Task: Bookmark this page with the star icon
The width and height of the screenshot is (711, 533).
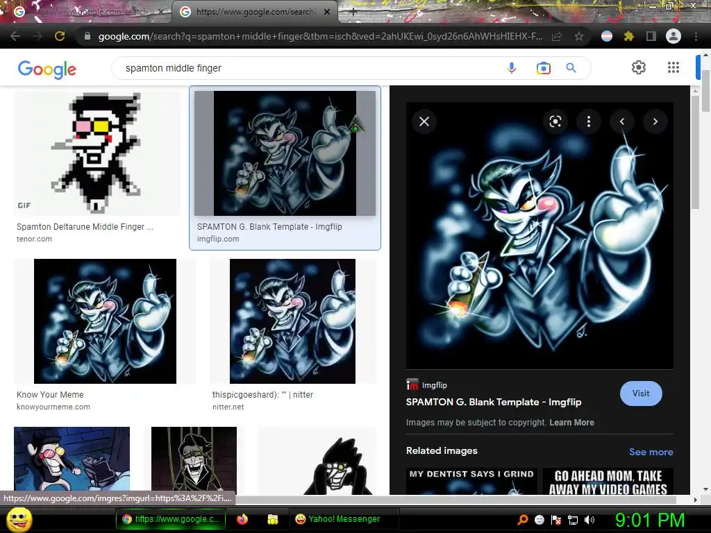Action: pyautogui.click(x=579, y=36)
